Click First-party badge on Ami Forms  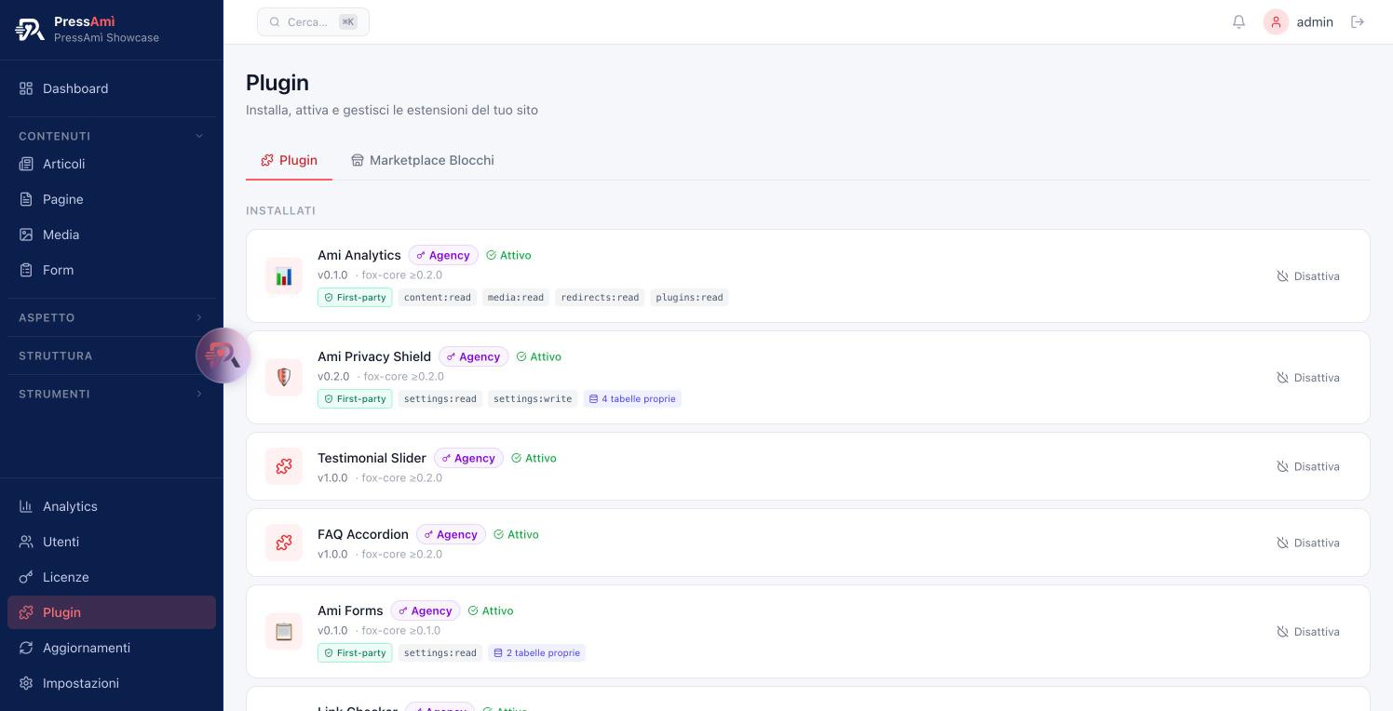355,653
